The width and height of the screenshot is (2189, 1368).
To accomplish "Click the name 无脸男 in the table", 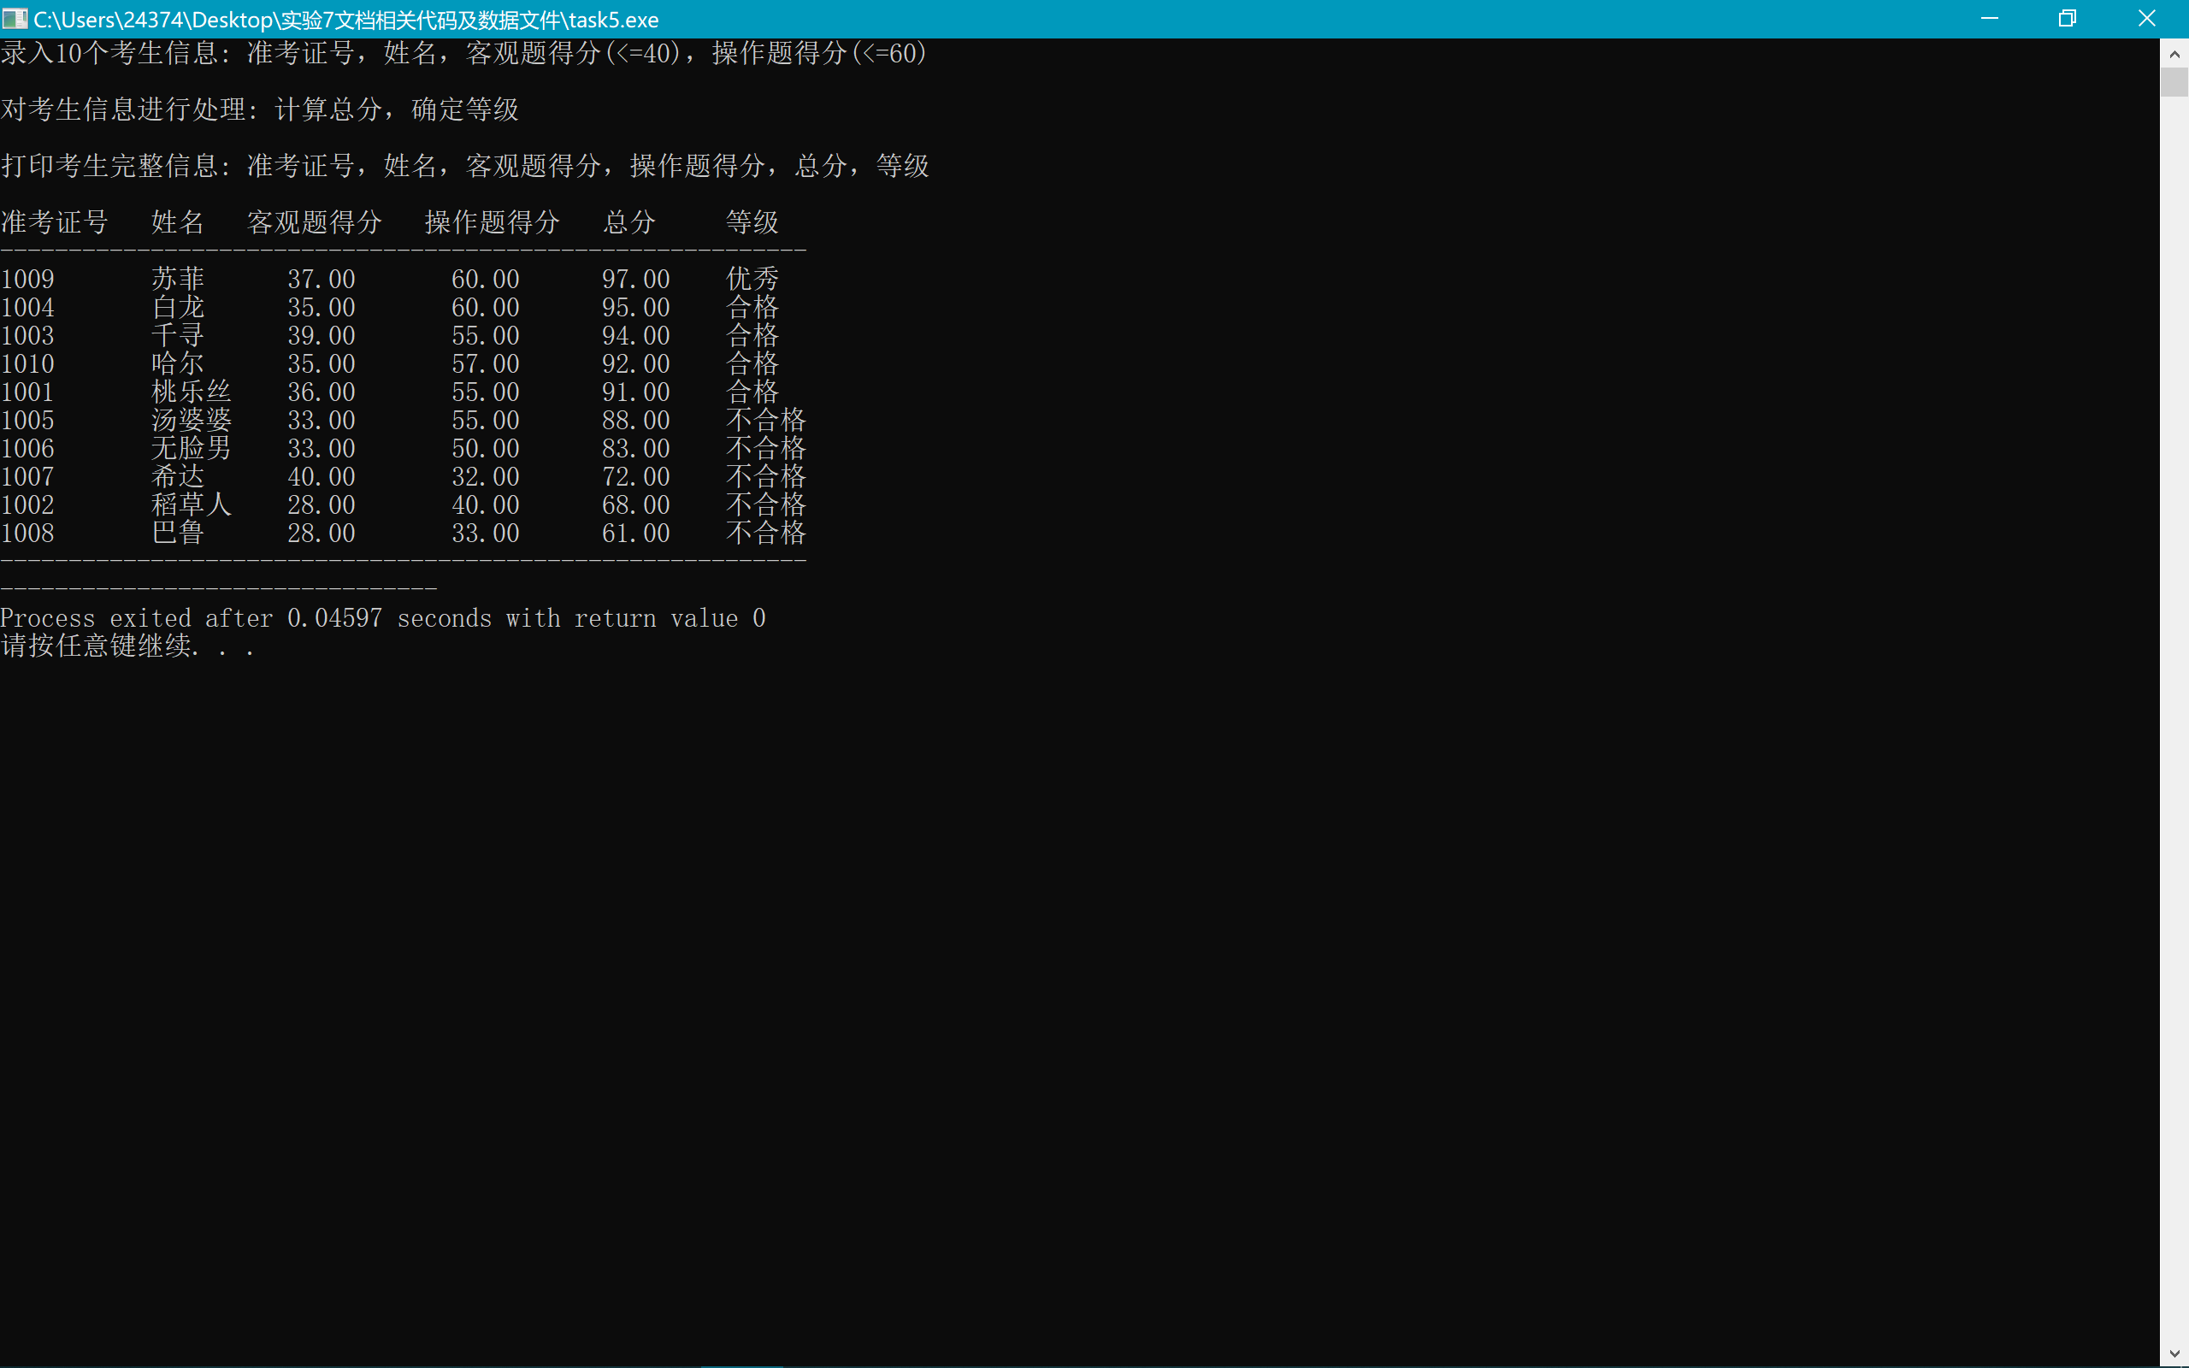I will pos(191,448).
